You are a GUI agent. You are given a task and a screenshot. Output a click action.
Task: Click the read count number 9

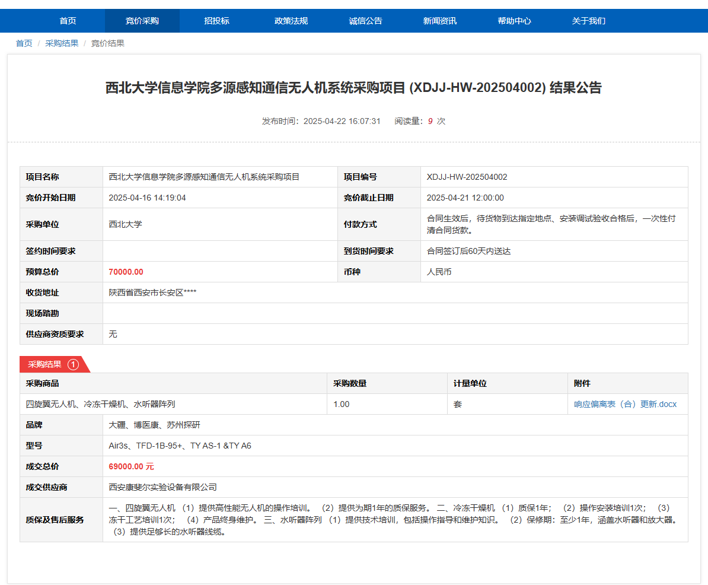[430, 121]
